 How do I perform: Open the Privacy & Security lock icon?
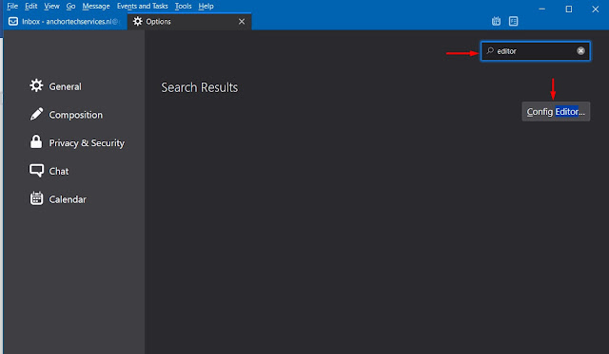[x=36, y=141]
